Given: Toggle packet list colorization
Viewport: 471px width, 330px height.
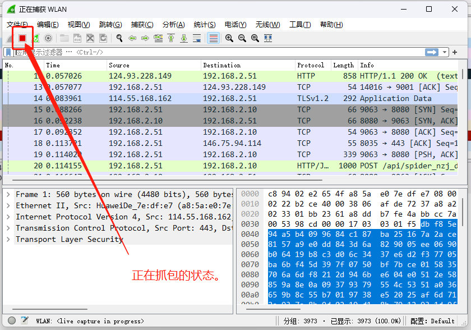Looking at the screenshot, I should [213, 38].
